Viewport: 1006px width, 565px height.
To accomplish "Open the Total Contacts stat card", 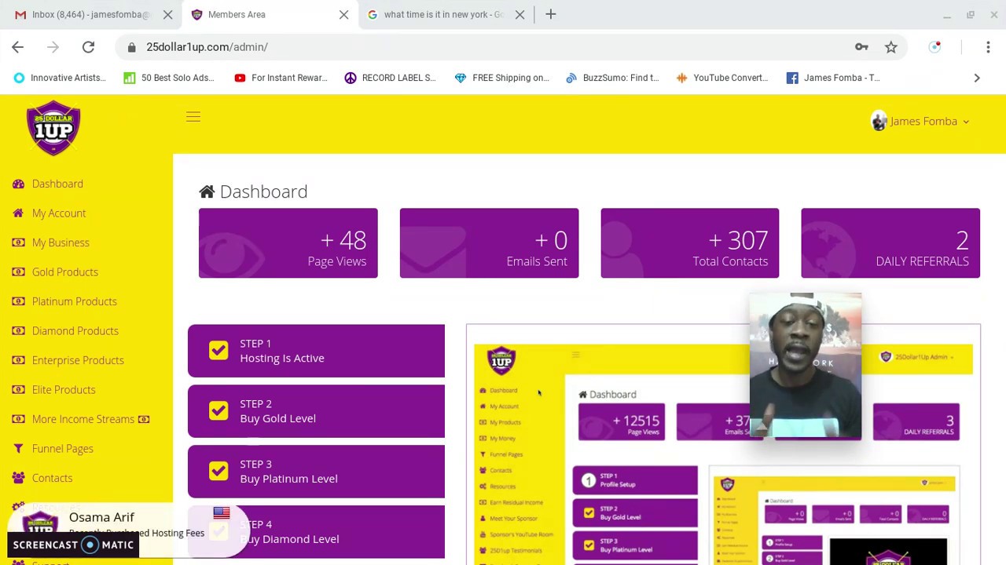I will coord(690,243).
